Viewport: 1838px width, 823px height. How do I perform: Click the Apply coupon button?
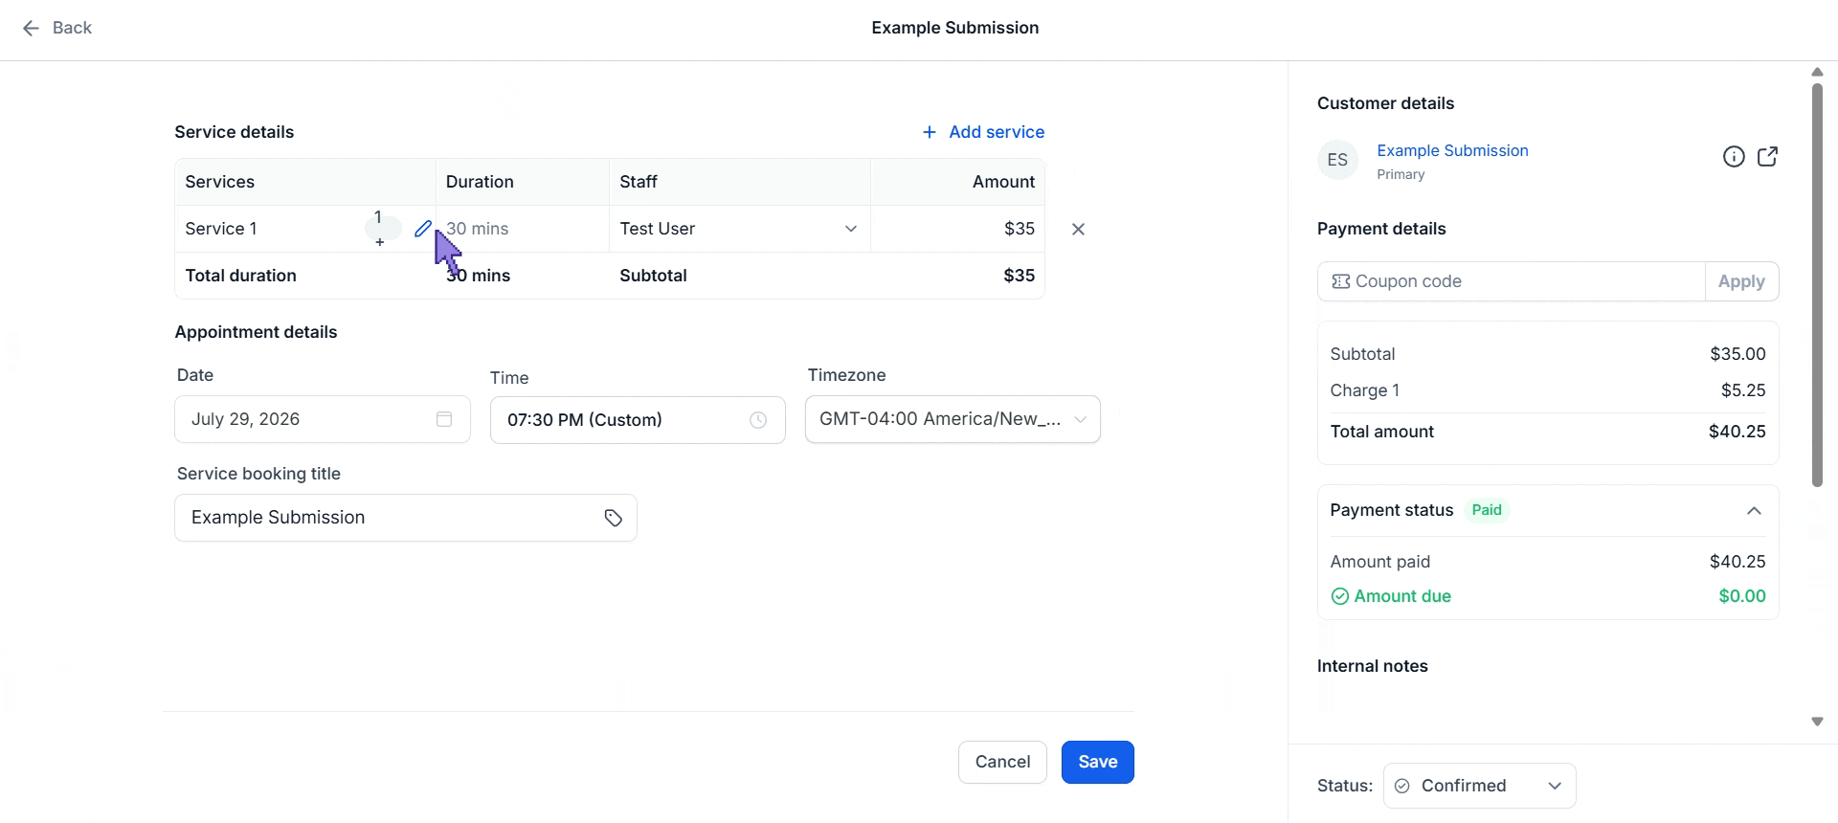[x=1741, y=281]
